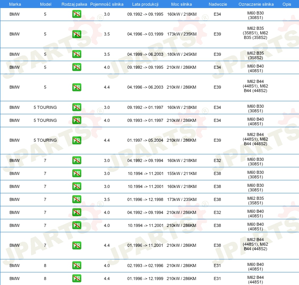Select the 155kW / 211KM power cell
Viewport: 299px width, 285px height.
pyautogui.click(x=182, y=173)
